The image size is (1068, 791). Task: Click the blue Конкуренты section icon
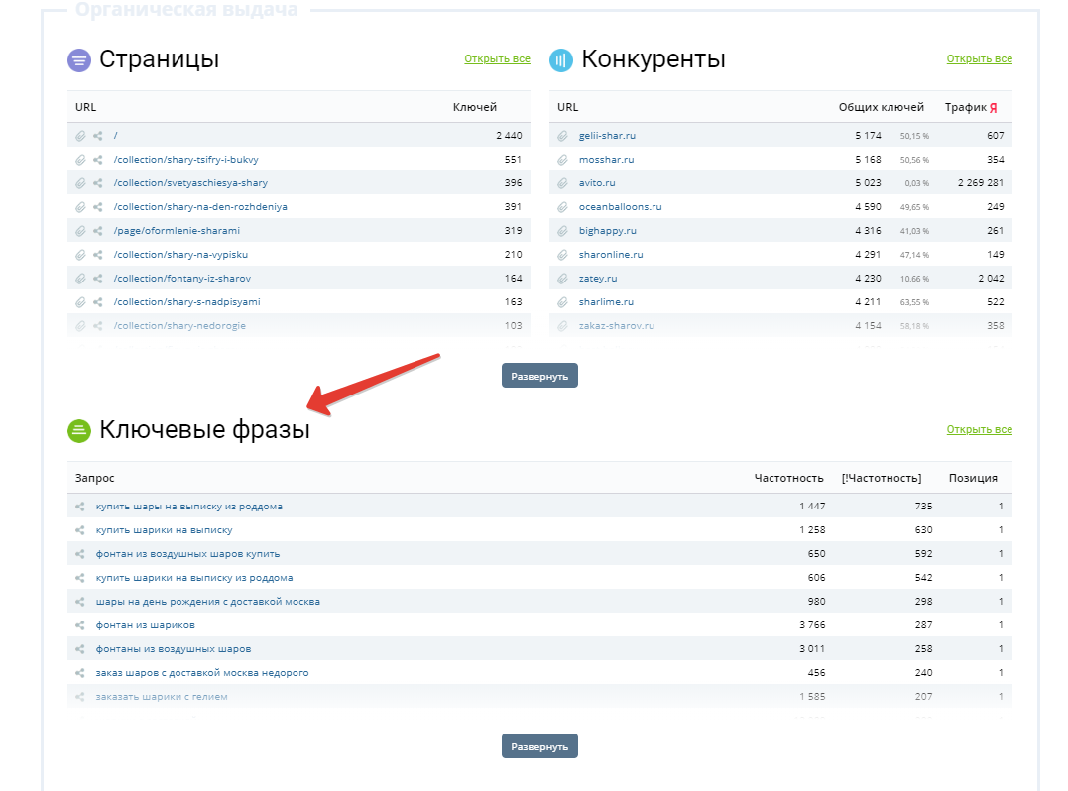click(561, 60)
